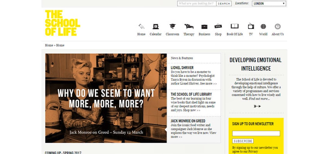Click the Find out more link
The width and height of the screenshot is (328, 154).
[259, 99]
